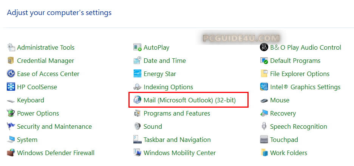Open File Explorer Options
The width and height of the screenshot is (354, 166).
click(300, 74)
